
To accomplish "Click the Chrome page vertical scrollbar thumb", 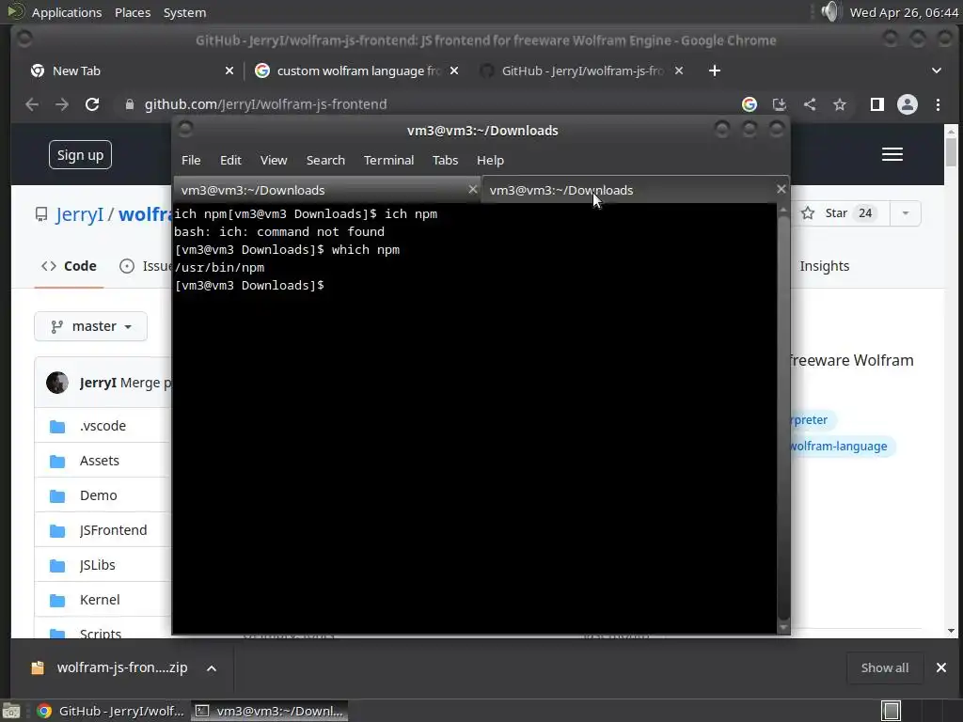I will point(951,151).
